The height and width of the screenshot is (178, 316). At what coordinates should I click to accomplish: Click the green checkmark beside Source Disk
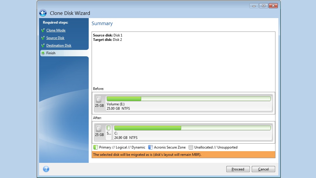(x=43, y=38)
